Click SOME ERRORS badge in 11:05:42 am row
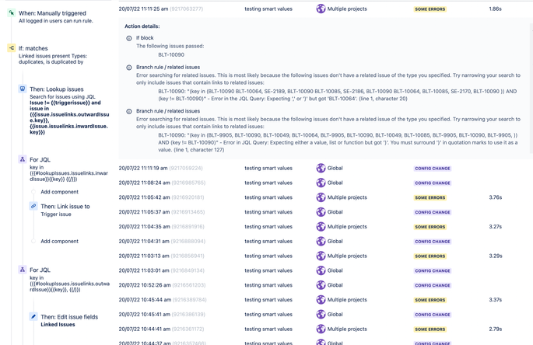 (x=430, y=197)
